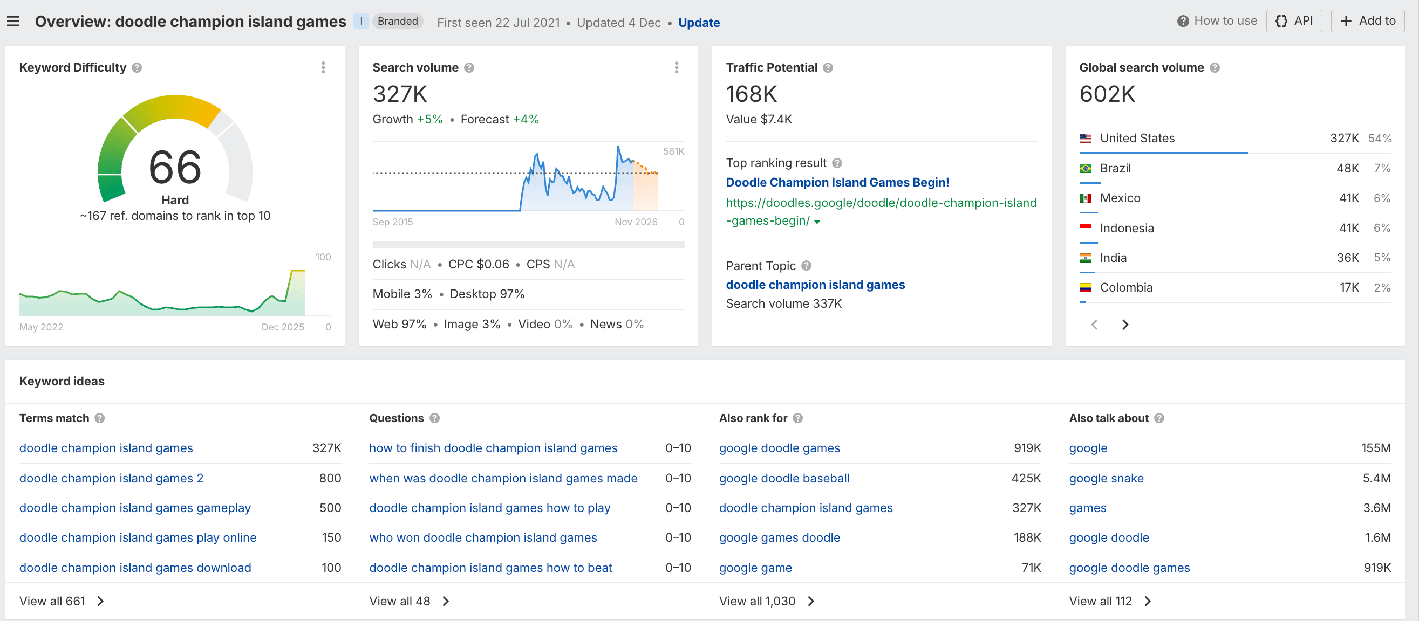
Task: Open the parent topic keyword link
Action: pos(815,285)
